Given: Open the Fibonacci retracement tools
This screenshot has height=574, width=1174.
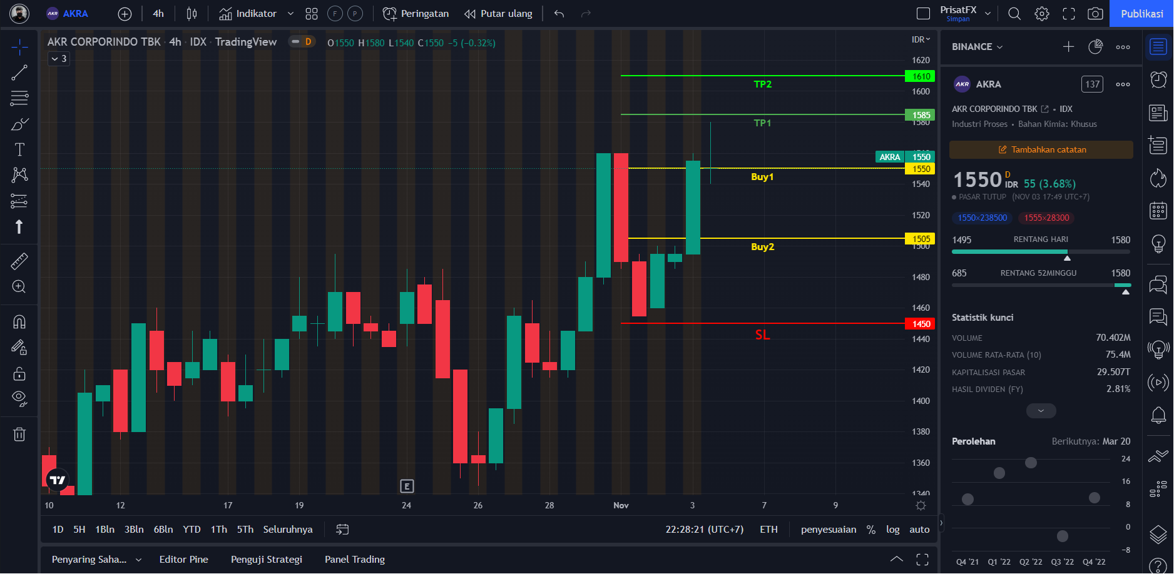Looking at the screenshot, I should (19, 98).
